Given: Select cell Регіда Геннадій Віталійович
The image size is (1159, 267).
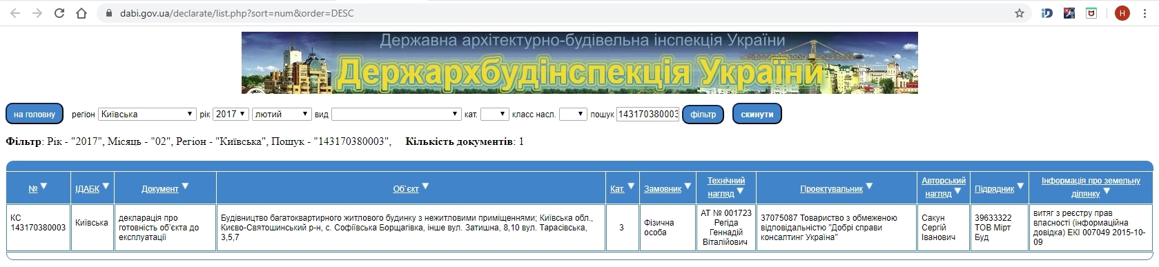Looking at the screenshot, I should pyautogui.click(x=725, y=228).
